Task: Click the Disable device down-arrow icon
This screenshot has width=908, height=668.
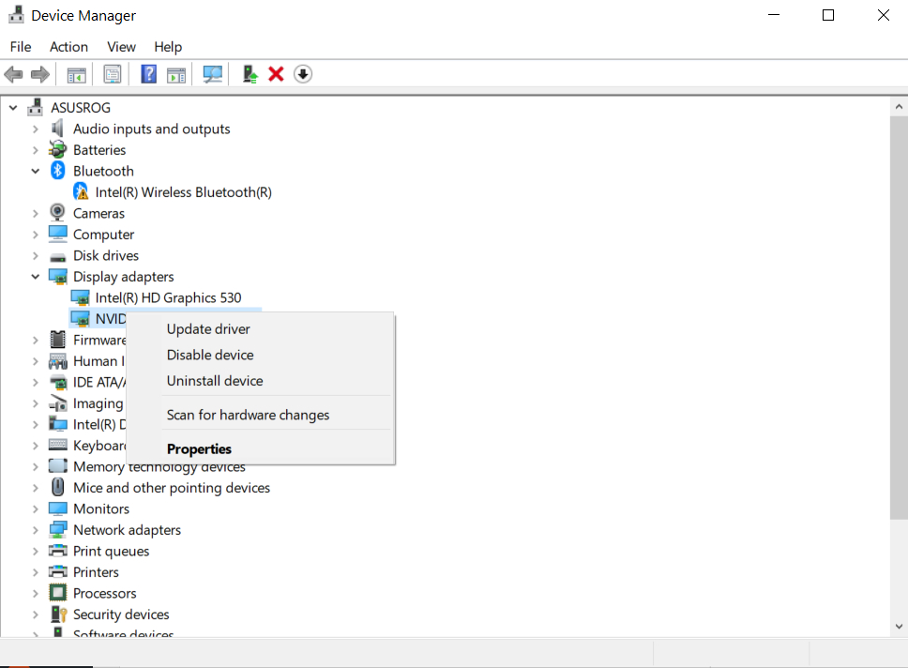Action: point(303,74)
